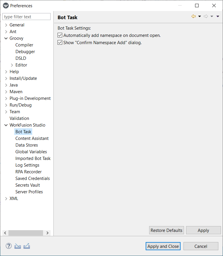
Task: Open the Forward history dropdown arrow
Action: click(212, 16)
